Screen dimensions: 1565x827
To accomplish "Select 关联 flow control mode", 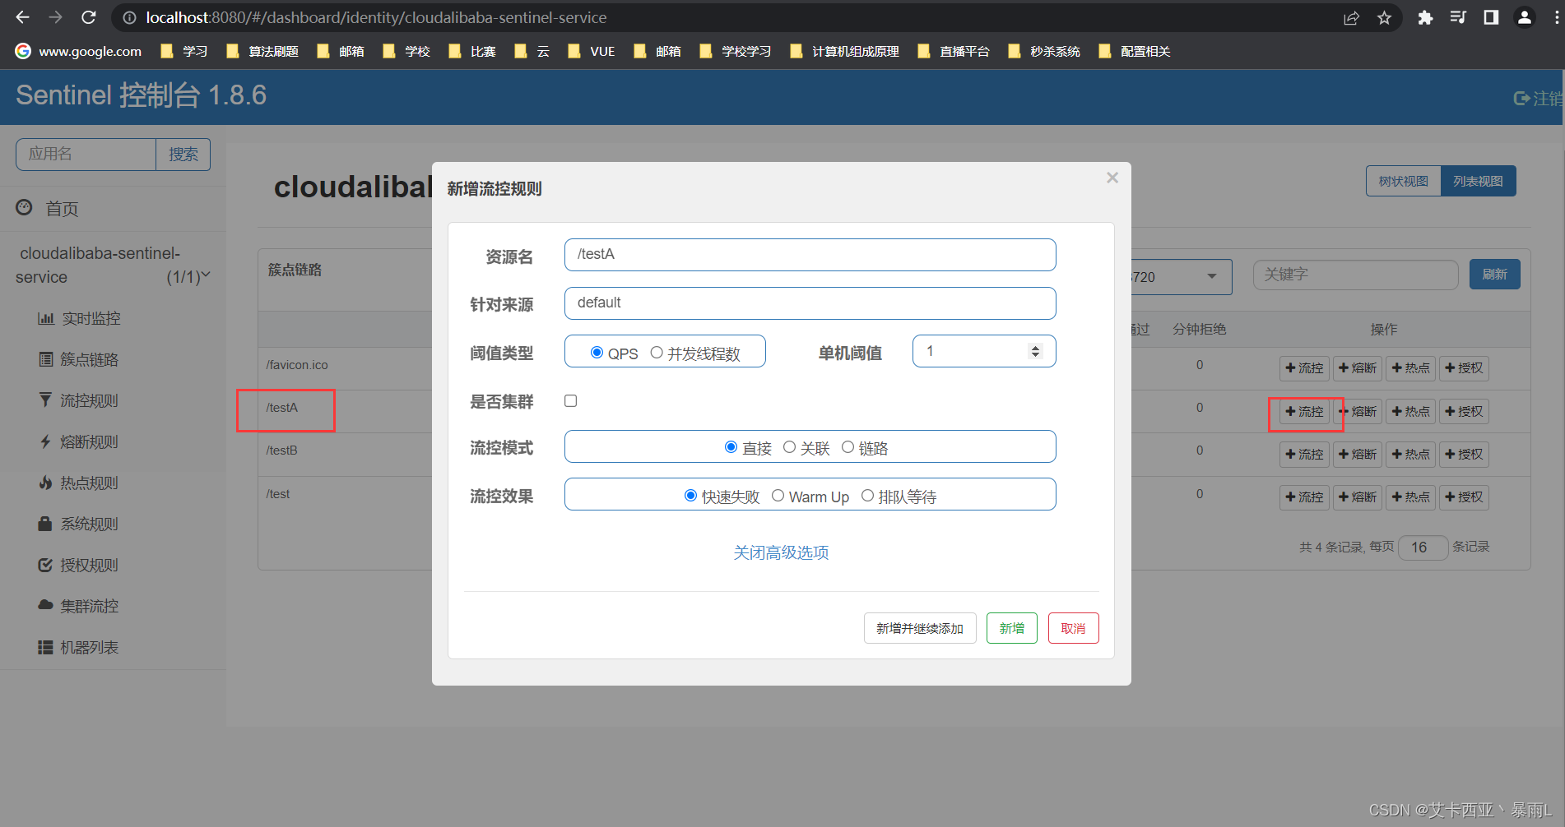I will (789, 447).
